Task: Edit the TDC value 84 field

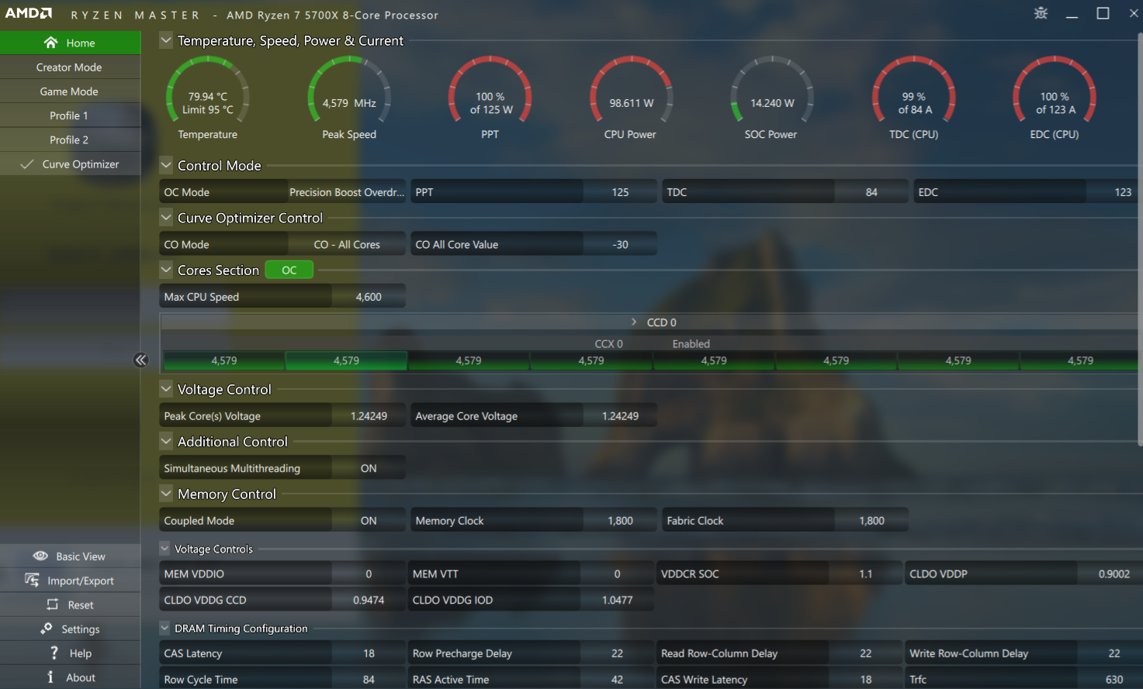Action: click(871, 192)
